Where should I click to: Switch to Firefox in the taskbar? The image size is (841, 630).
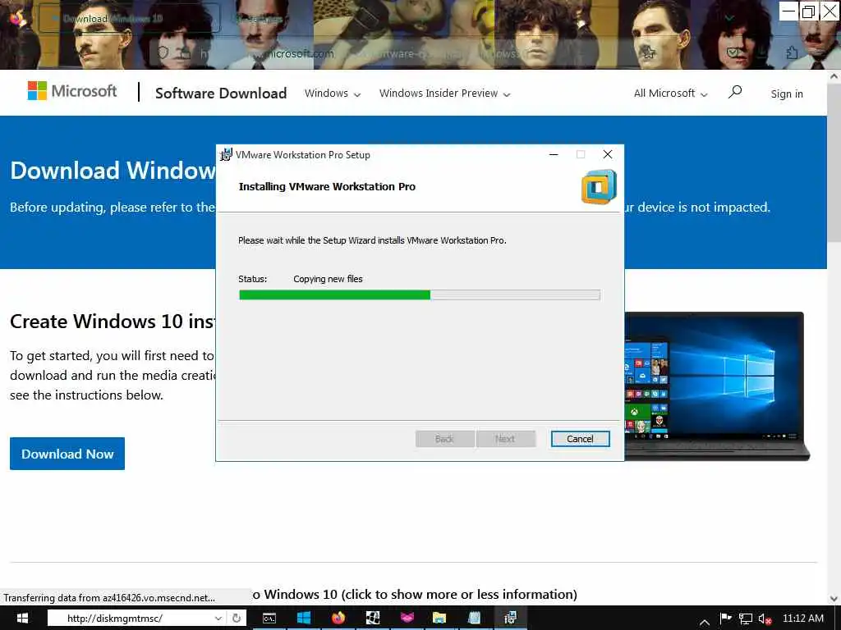338,619
